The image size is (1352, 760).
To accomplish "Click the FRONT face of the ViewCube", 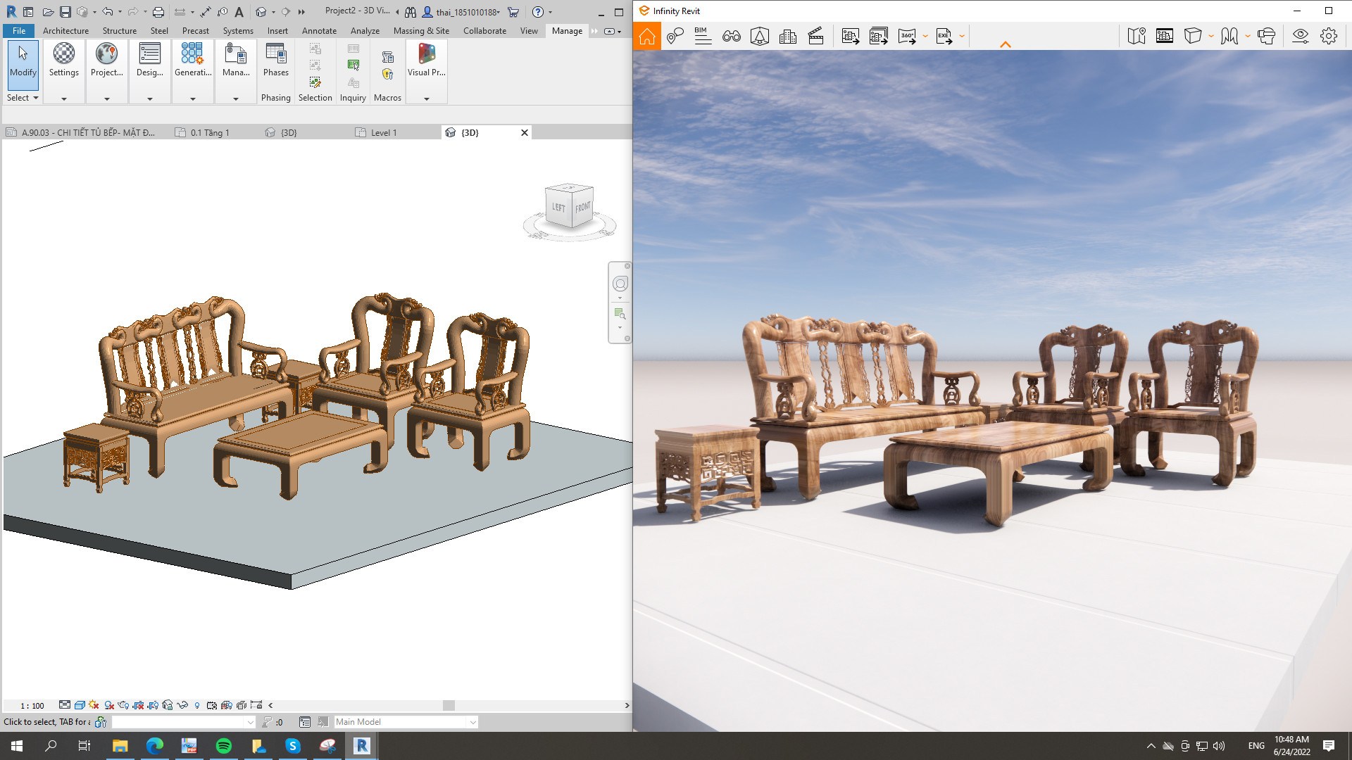I will (x=582, y=208).
